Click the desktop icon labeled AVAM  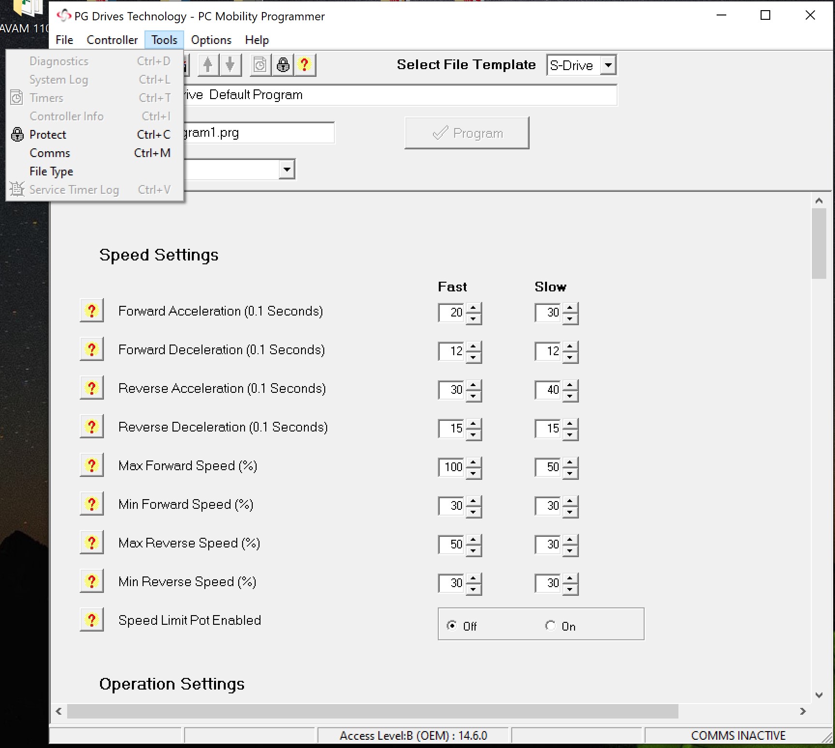coord(24,17)
